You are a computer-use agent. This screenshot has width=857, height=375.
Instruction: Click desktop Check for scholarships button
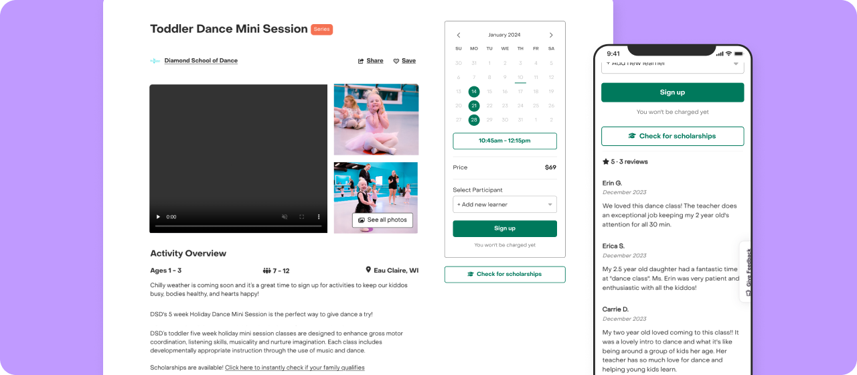tap(505, 275)
